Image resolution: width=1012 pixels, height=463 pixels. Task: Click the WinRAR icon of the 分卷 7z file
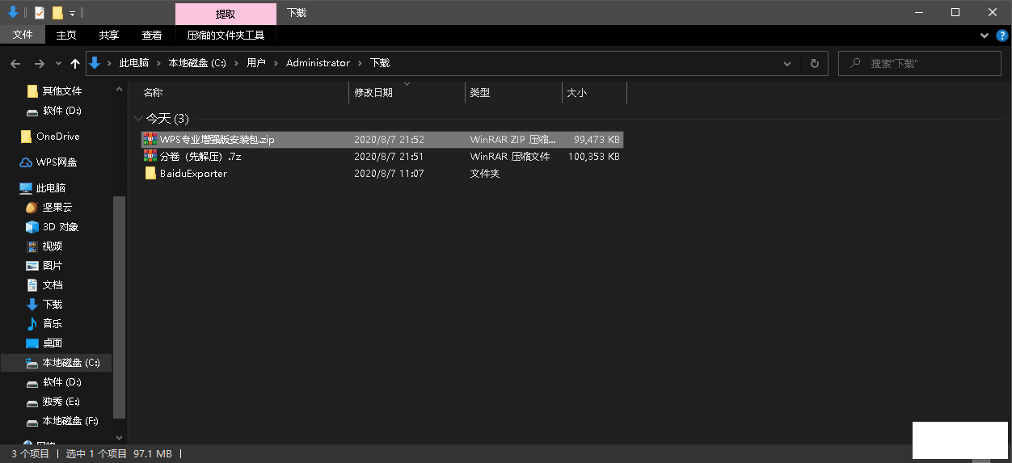(150, 156)
